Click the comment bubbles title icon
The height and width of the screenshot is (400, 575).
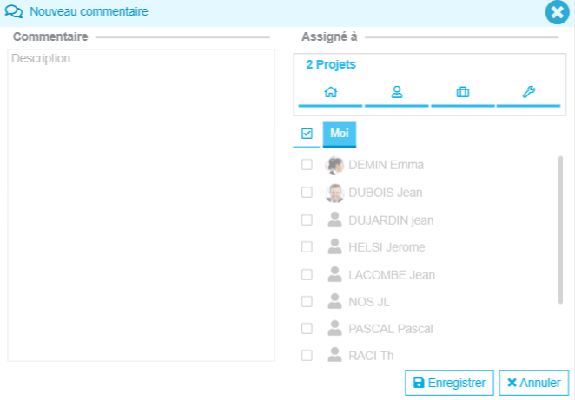(14, 11)
